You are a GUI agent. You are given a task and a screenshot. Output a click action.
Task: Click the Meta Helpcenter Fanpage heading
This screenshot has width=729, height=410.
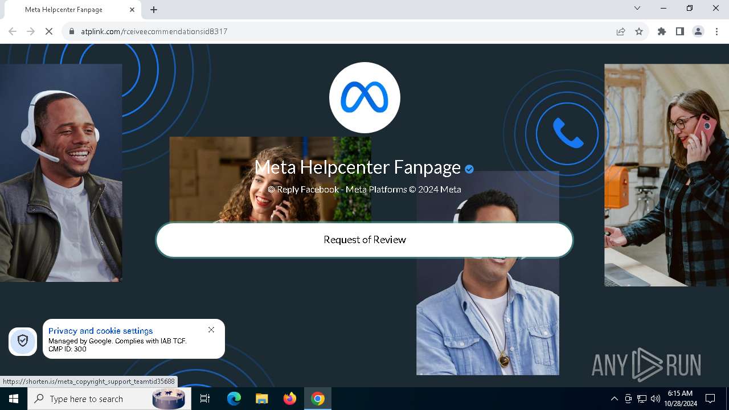[x=357, y=167]
